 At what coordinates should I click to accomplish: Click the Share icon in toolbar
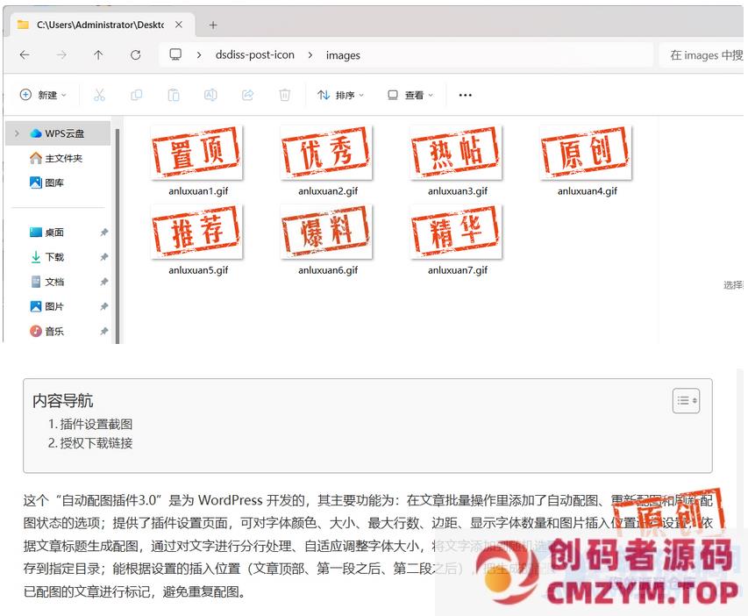click(247, 95)
